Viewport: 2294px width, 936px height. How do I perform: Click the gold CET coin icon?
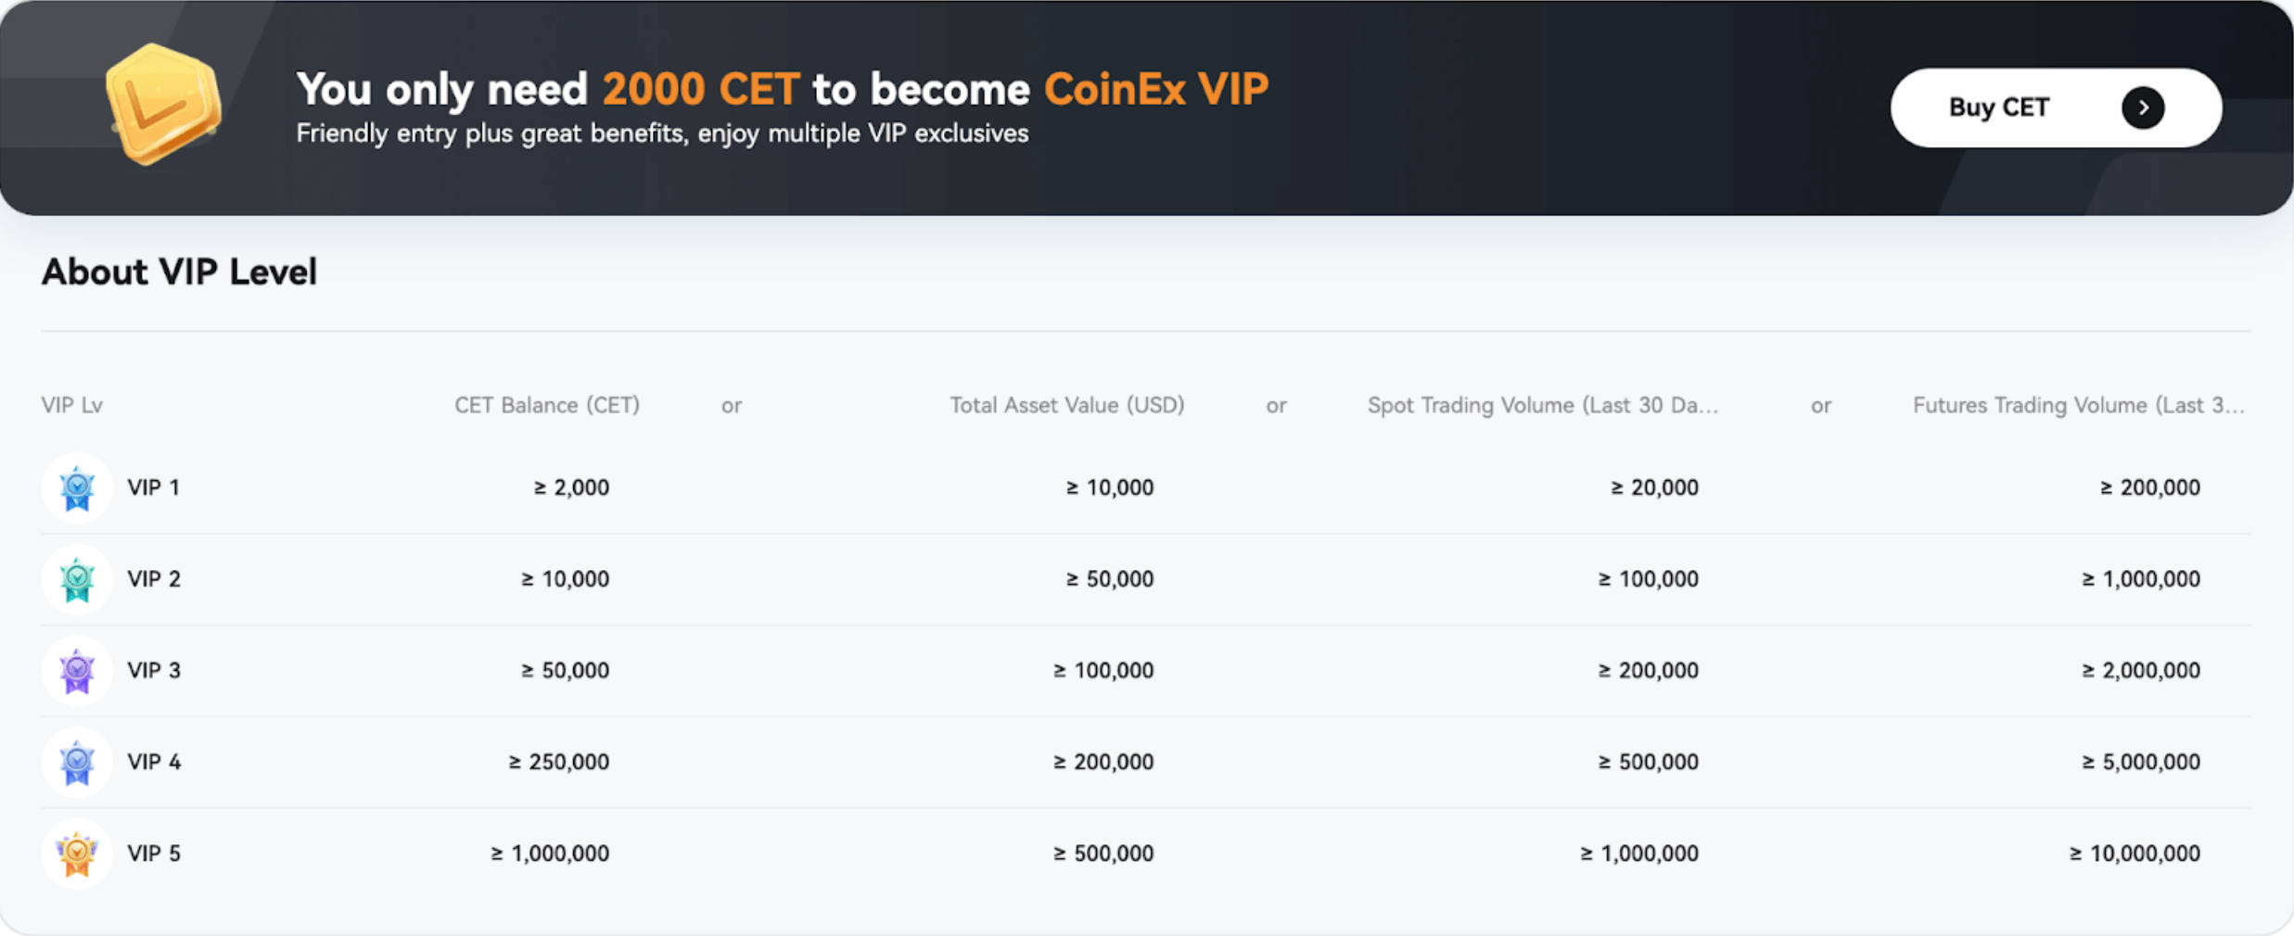click(164, 104)
